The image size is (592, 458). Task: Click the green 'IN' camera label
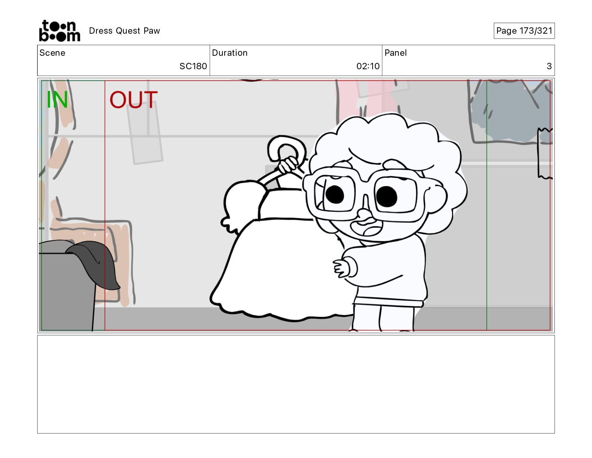tap(57, 100)
